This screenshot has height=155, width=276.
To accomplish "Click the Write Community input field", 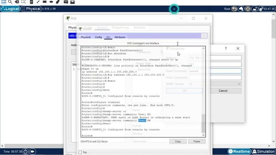I will pyautogui.click(x=215, y=77).
